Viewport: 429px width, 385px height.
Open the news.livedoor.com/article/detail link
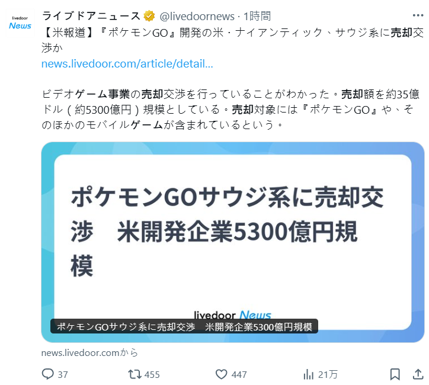(127, 64)
